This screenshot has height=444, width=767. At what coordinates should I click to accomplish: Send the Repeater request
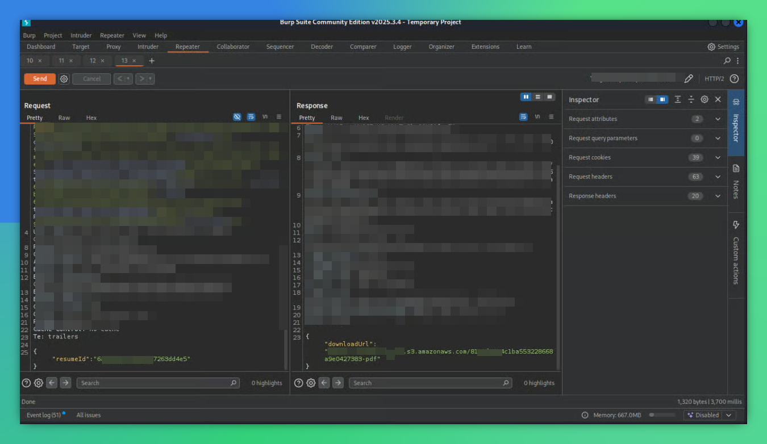tap(40, 79)
